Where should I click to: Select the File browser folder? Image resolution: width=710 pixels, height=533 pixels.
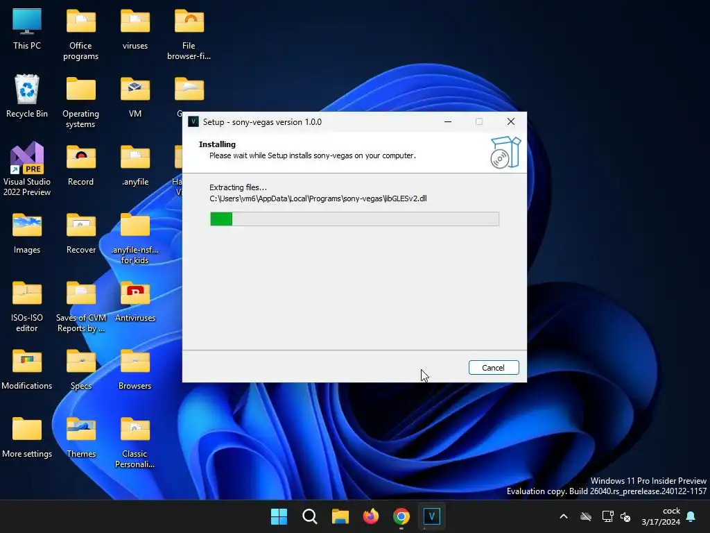click(189, 35)
